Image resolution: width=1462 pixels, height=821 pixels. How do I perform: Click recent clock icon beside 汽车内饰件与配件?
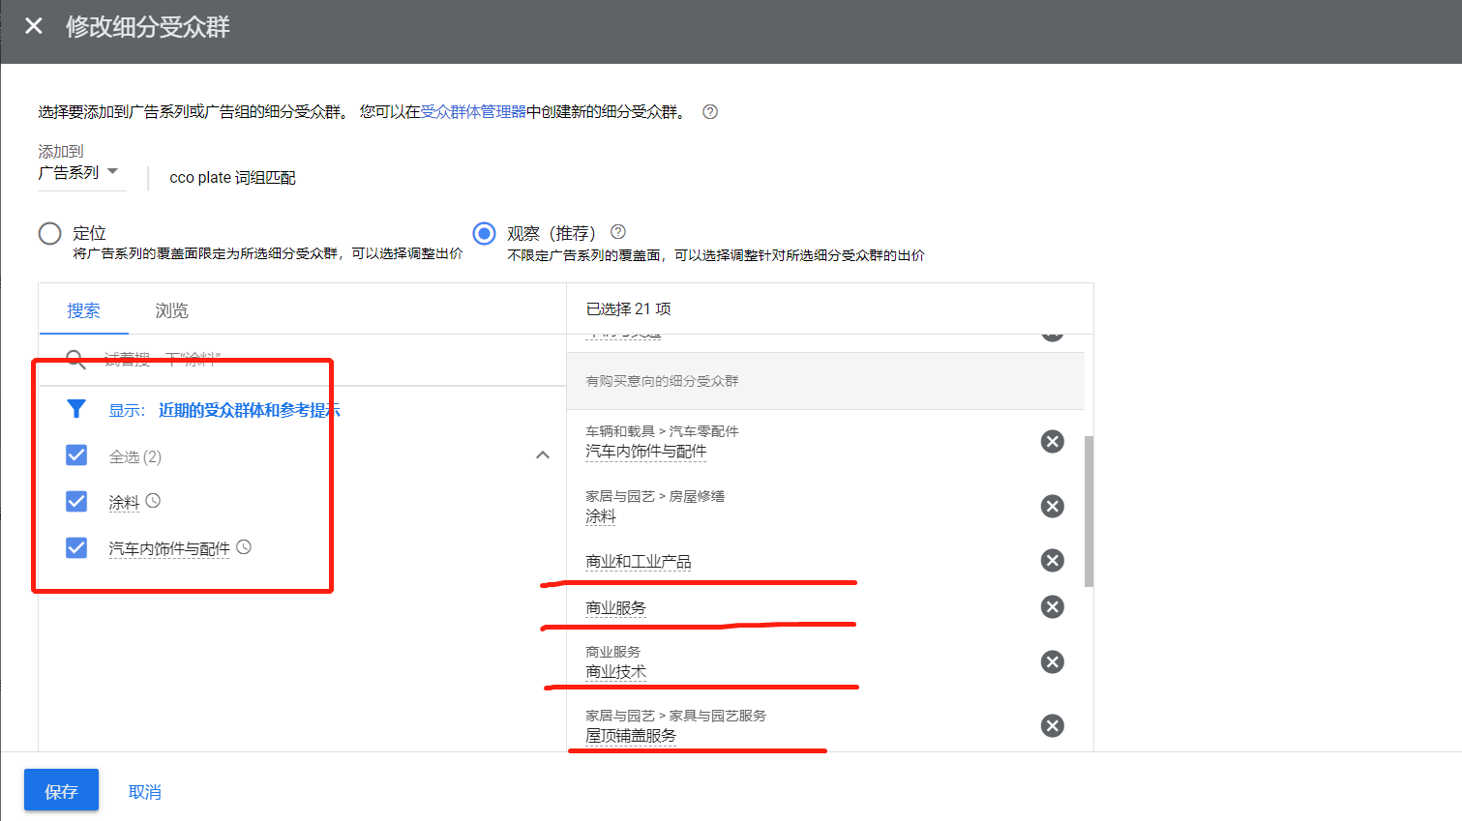(244, 547)
